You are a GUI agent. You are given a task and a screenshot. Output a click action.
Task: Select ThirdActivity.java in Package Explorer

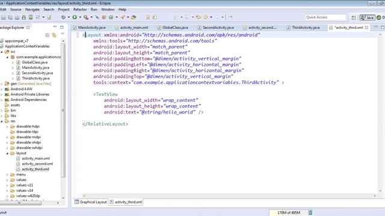(x=35, y=79)
